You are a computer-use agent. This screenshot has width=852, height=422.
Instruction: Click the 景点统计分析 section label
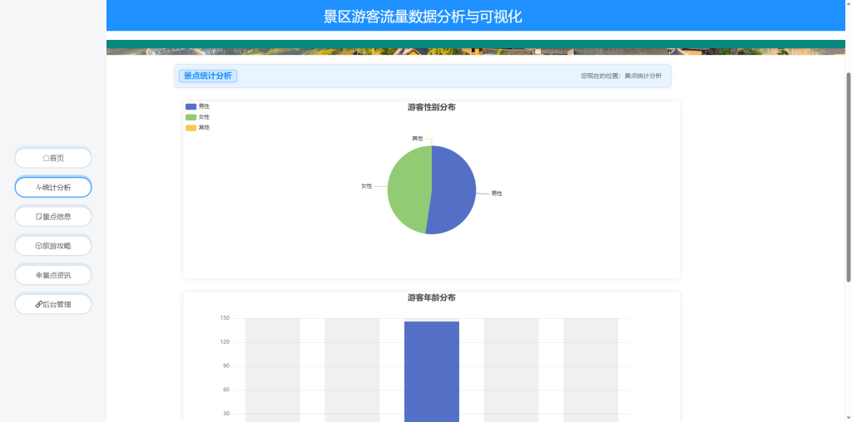208,76
